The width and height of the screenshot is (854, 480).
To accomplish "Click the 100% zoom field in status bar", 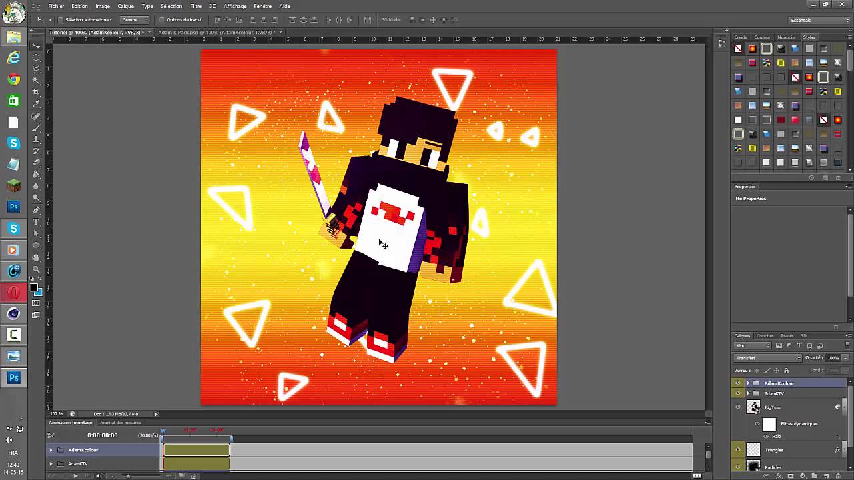I will coord(57,414).
